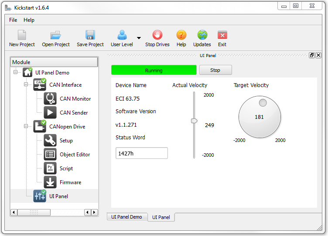Click the Module column header
The height and width of the screenshot is (236, 328).
coord(54,62)
